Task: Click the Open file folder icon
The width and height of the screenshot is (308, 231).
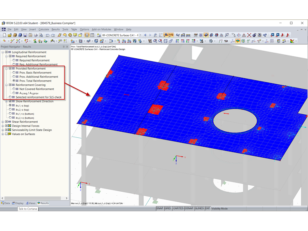Action: [10, 35]
